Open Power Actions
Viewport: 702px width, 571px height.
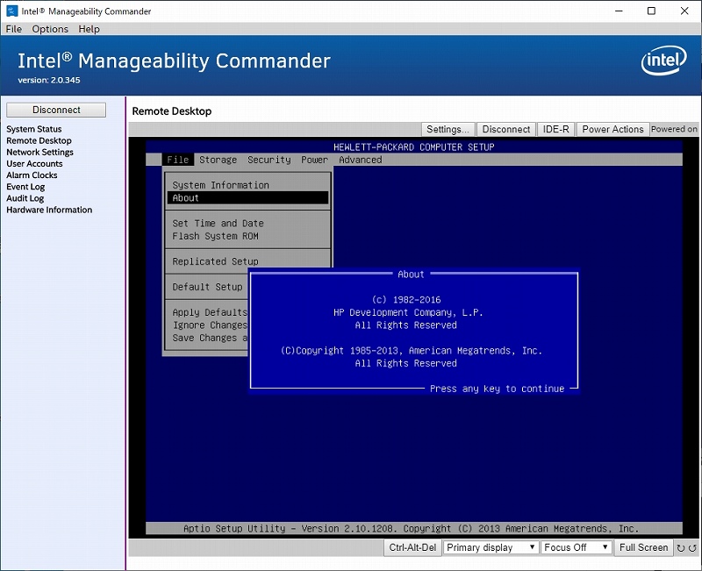(612, 129)
